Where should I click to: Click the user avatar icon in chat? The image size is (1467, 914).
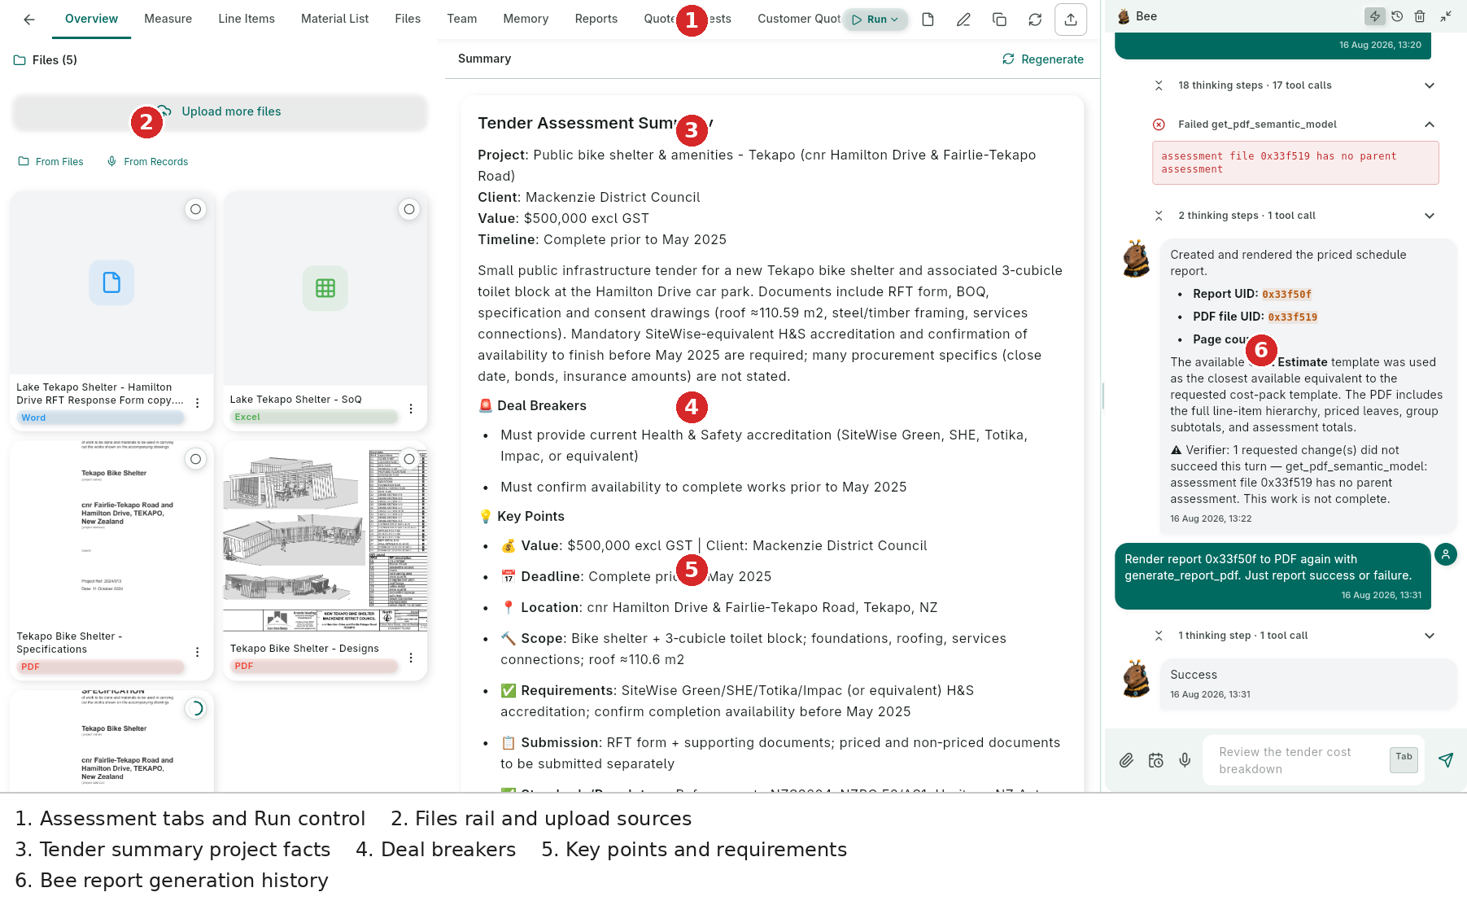[1445, 554]
